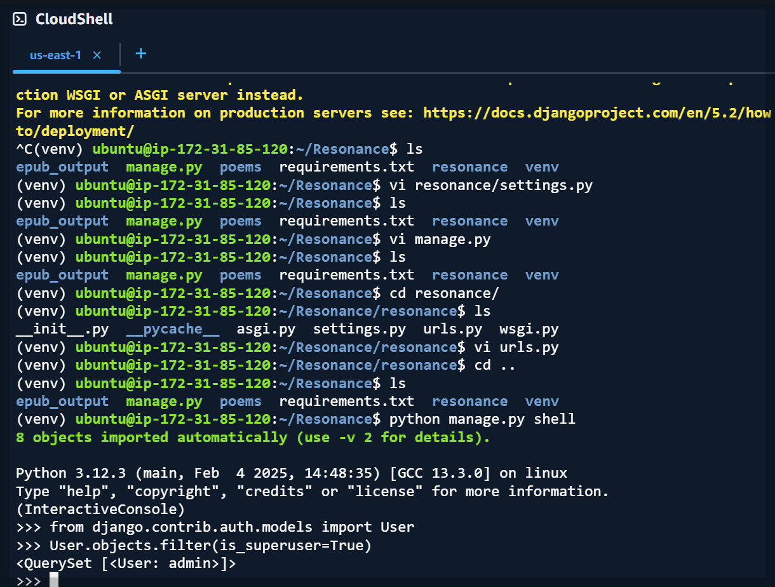
Task: Click the "vi urls.py" command
Action: [x=516, y=347]
